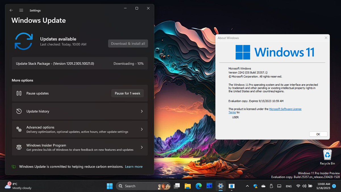Click OK in the About Windows dialog
Image resolution: width=341 pixels, height=192 pixels.
(x=318, y=134)
